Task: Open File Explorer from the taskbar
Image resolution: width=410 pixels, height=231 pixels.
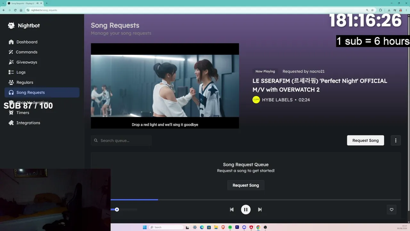Action: 216,227
